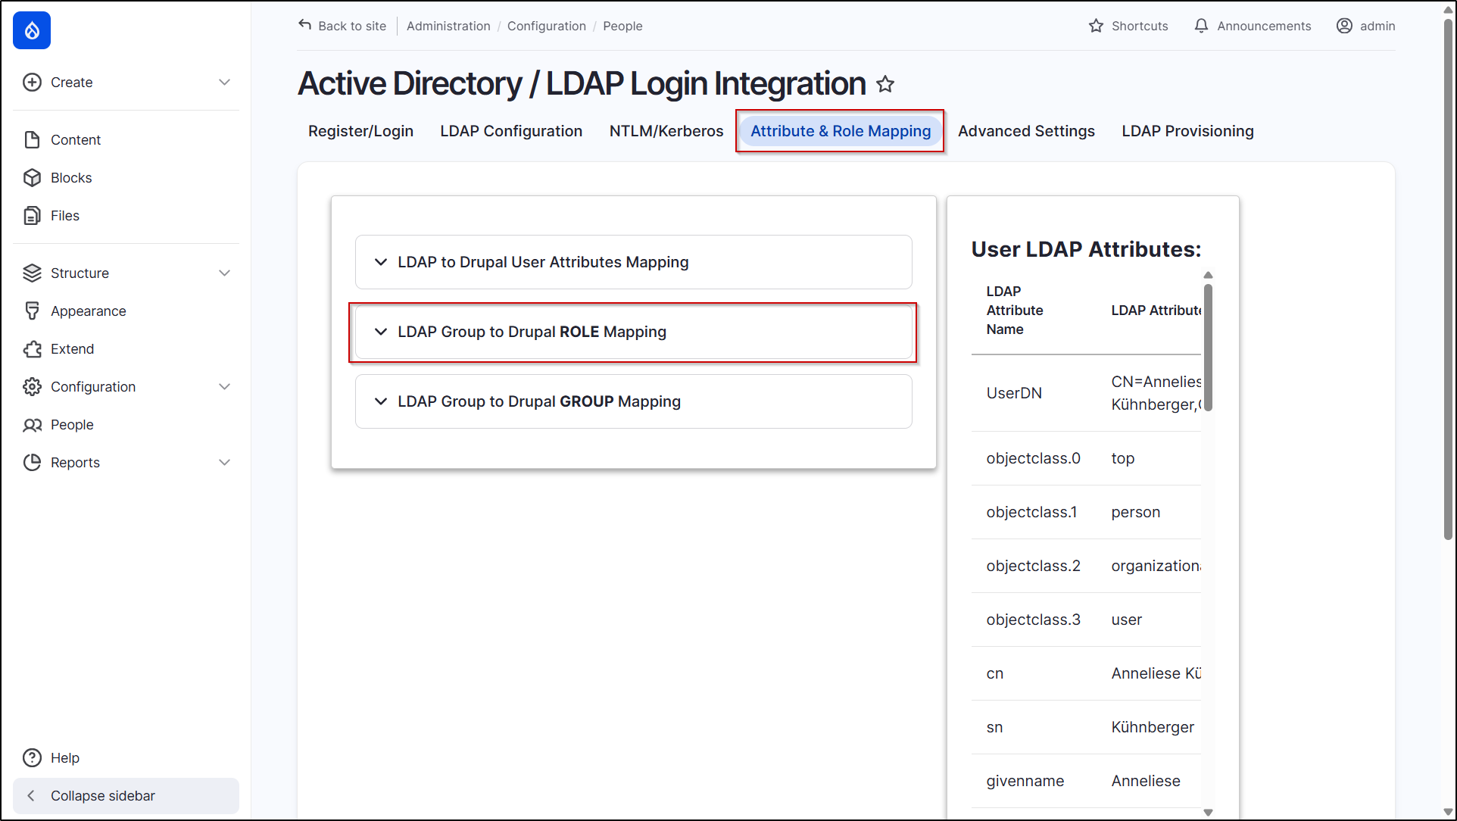Bookmark the page with the star beside the title
The height and width of the screenshot is (821, 1457).
[884, 84]
